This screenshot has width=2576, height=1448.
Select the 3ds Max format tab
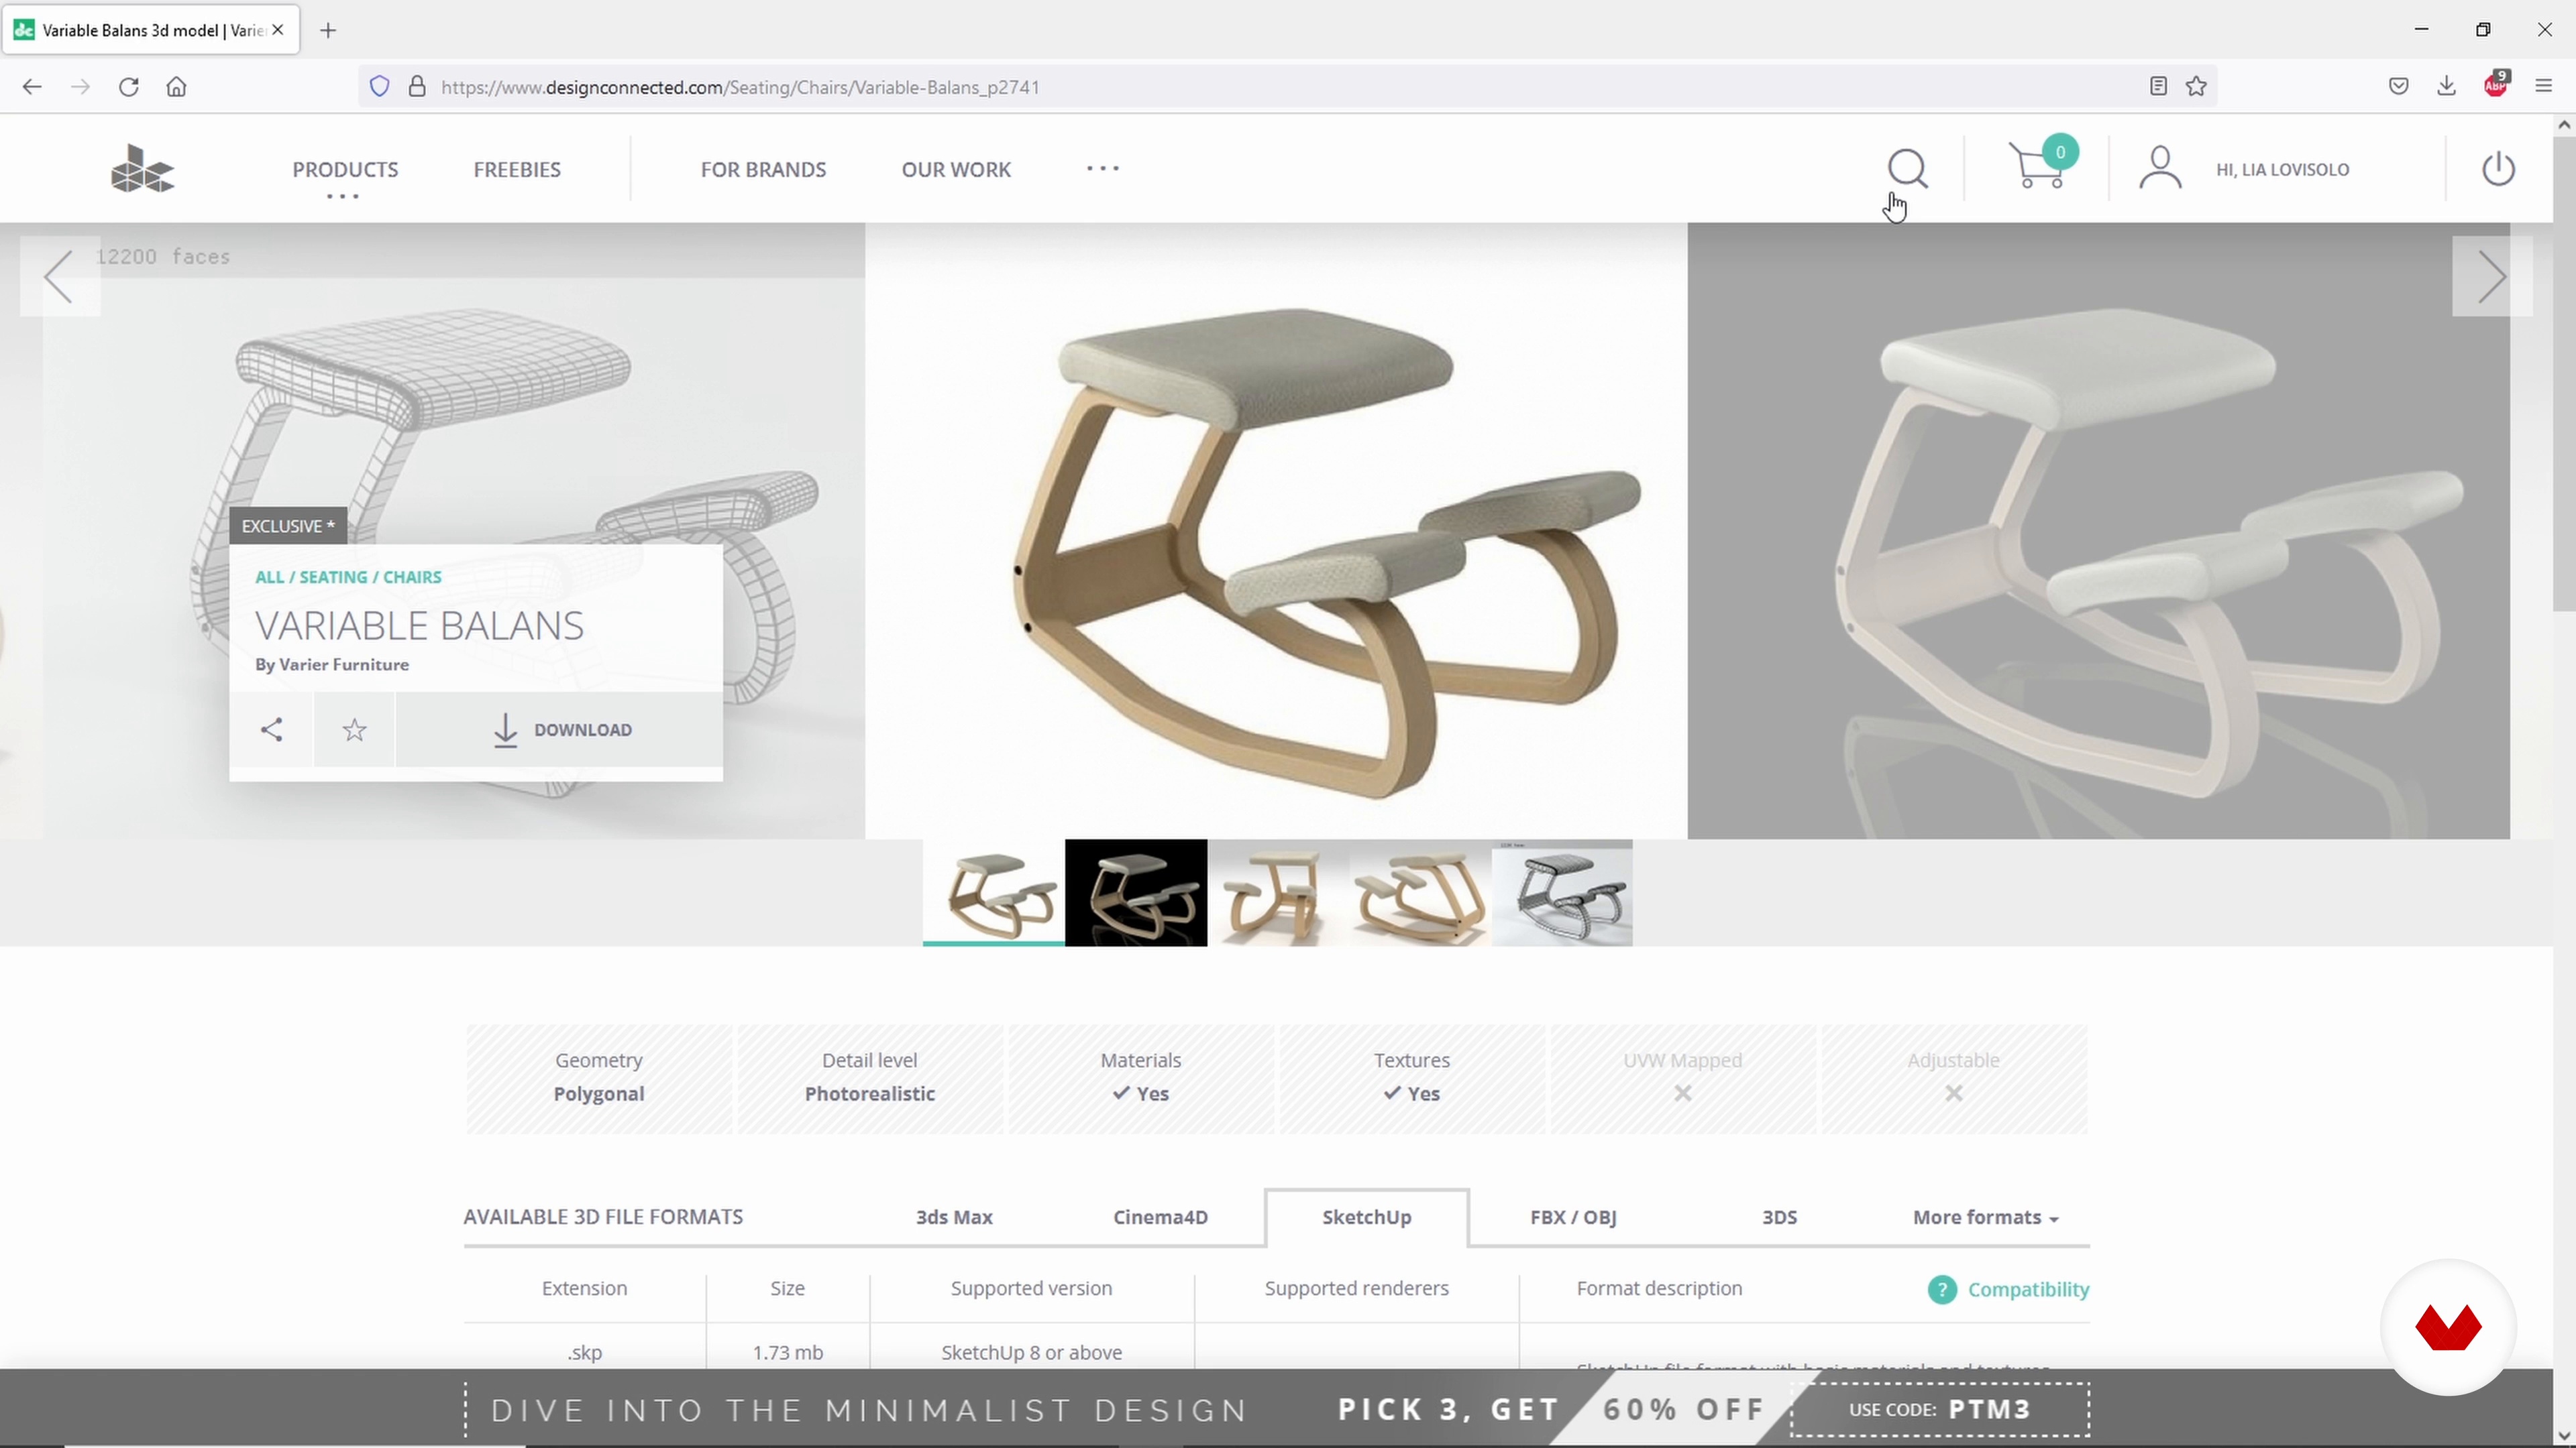[954, 1217]
